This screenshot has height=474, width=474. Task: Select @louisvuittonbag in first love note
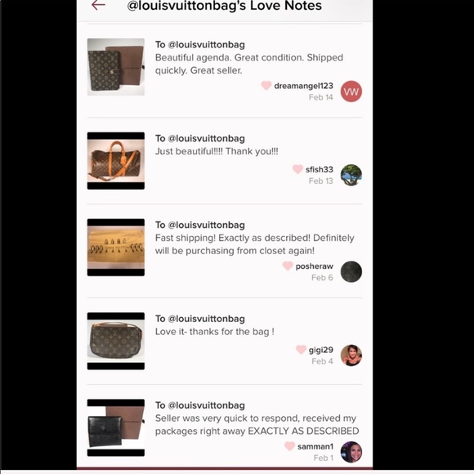point(206,45)
